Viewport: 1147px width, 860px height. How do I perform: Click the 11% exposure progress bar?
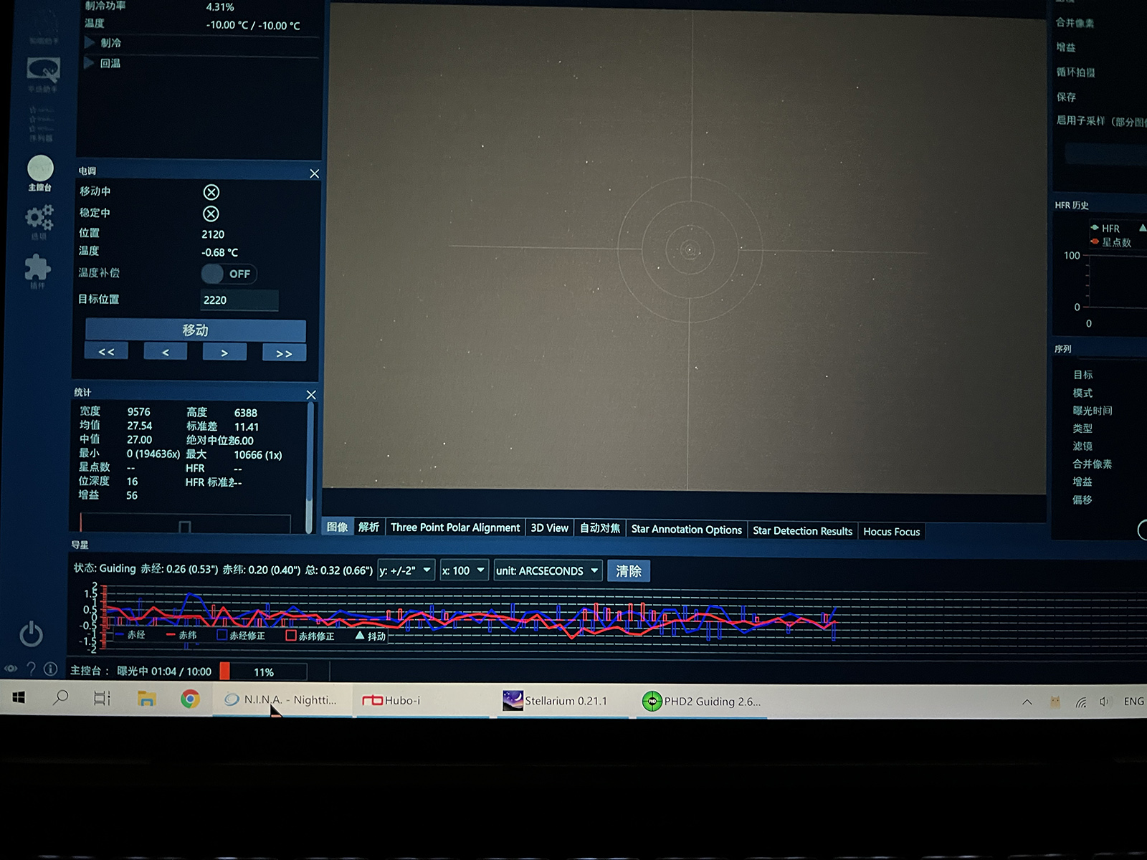tap(263, 672)
